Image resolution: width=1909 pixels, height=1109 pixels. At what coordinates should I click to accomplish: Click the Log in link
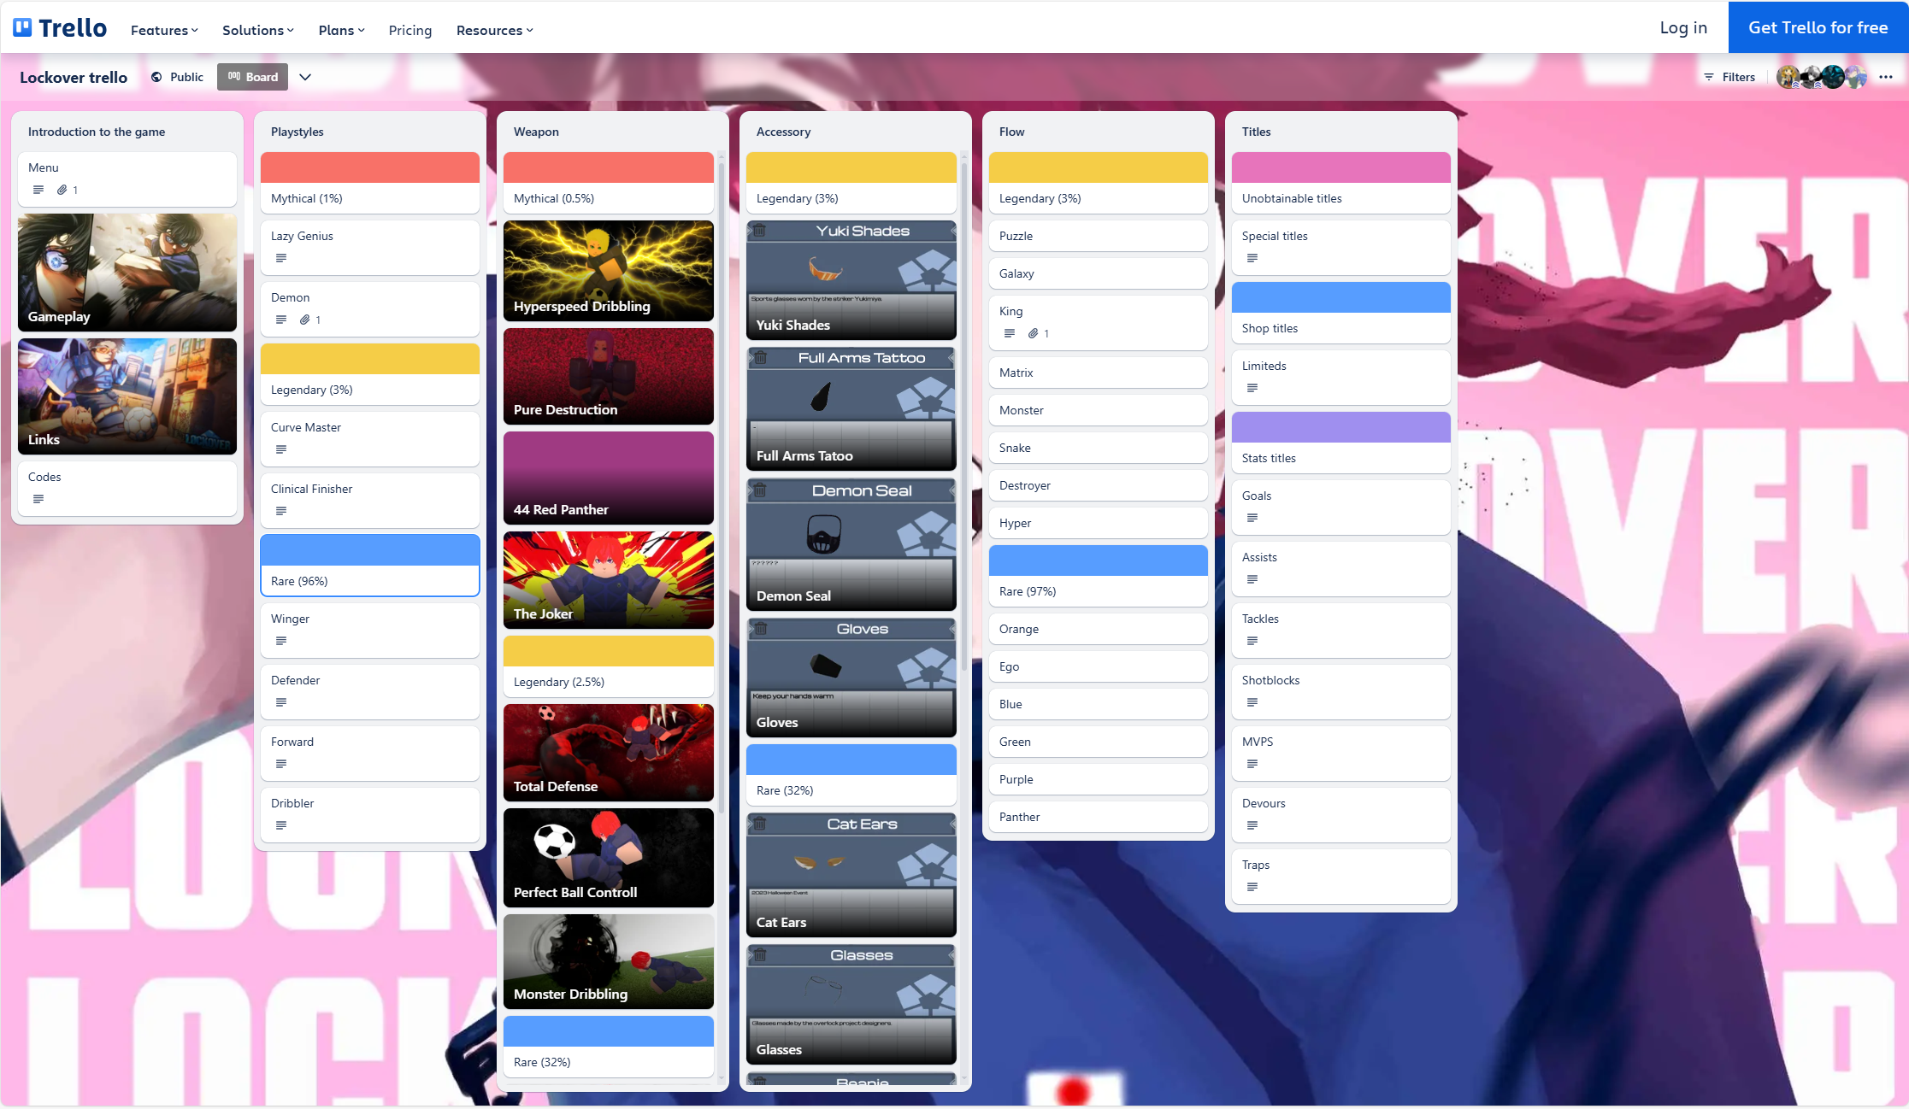click(x=1682, y=27)
